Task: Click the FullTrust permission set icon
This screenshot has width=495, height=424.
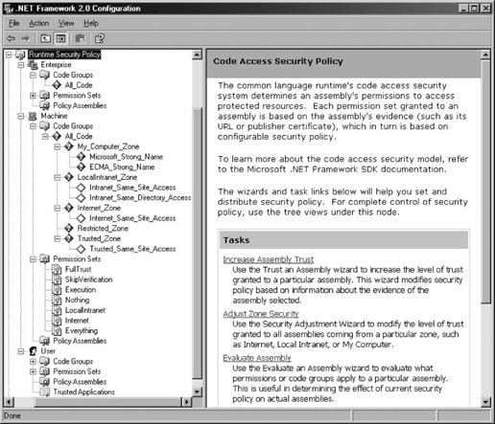Action: [57, 270]
